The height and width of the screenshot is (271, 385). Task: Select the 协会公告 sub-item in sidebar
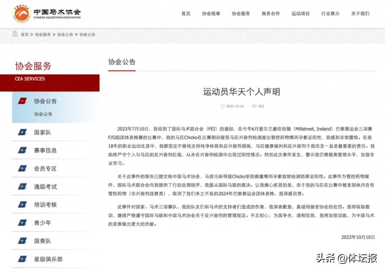pos(43,114)
